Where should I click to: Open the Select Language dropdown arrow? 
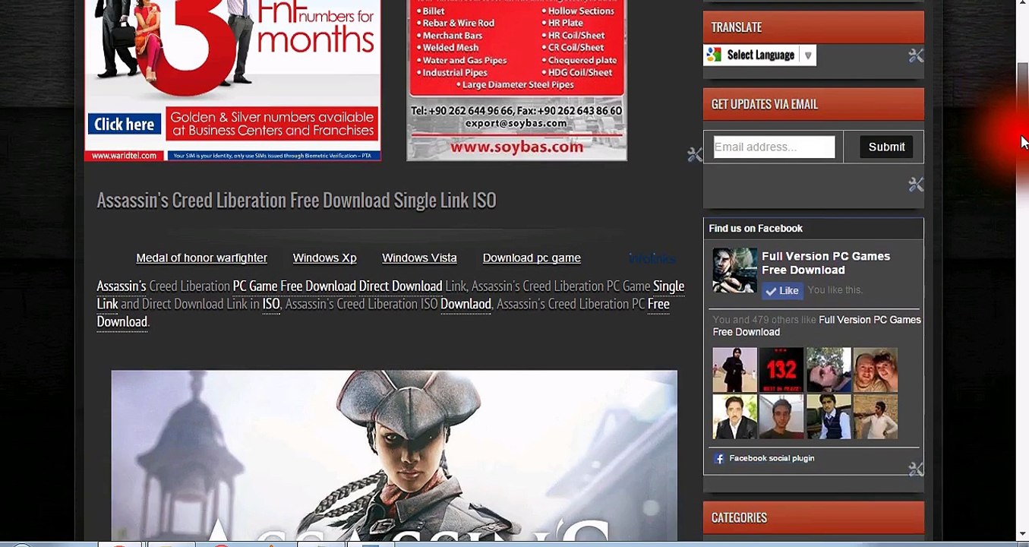[x=808, y=55]
